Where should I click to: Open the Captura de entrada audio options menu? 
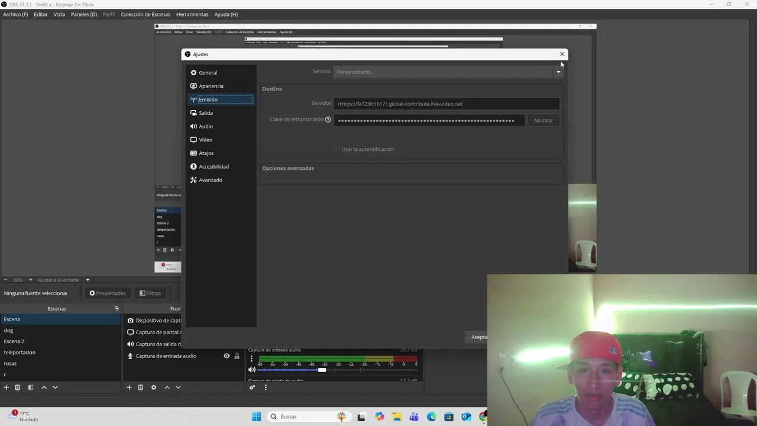tap(251, 359)
